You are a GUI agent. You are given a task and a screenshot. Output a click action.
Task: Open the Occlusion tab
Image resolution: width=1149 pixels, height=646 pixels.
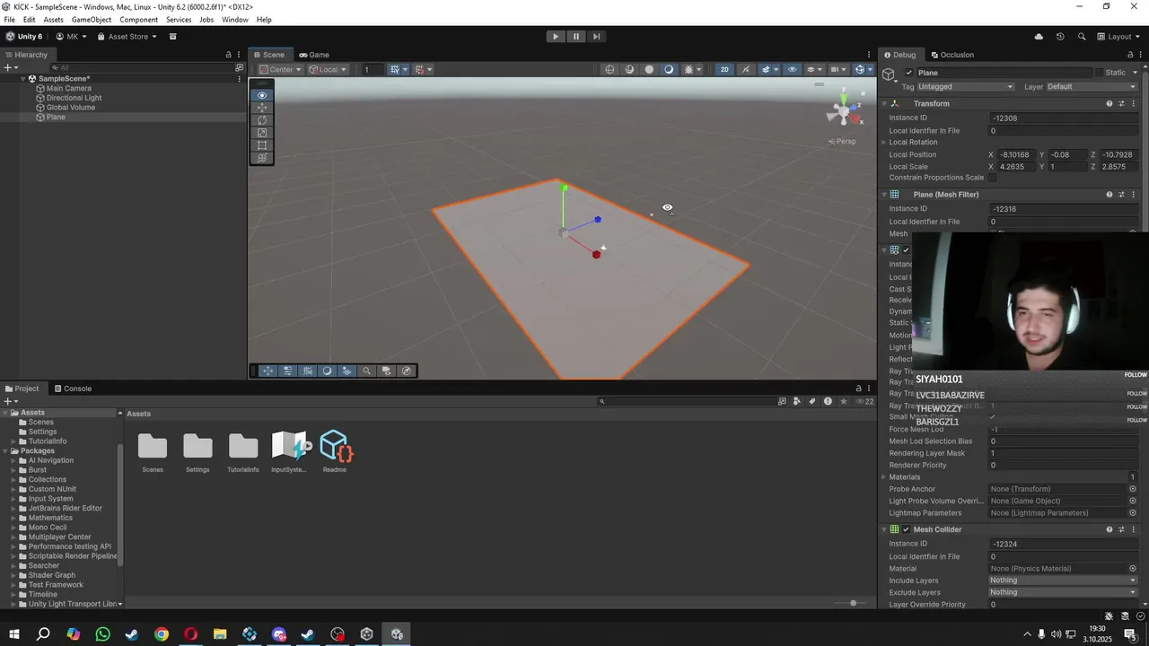(x=952, y=55)
